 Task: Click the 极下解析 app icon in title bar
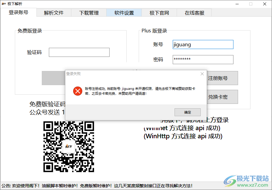(x=4, y=4)
